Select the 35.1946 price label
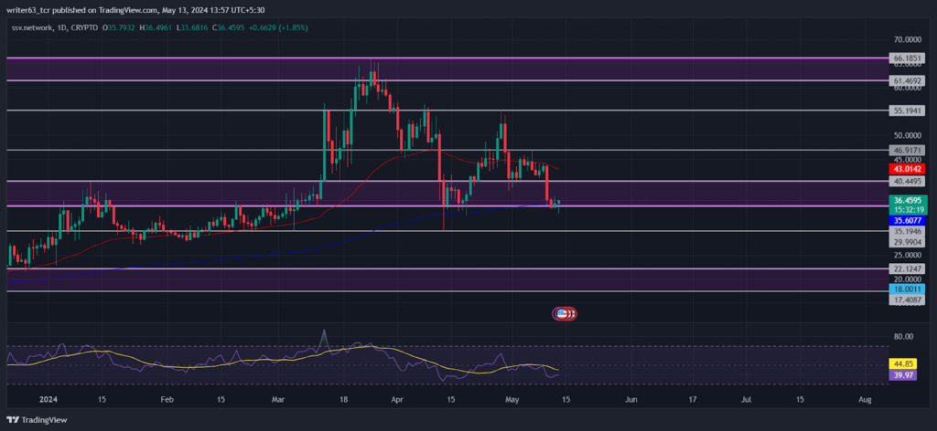This screenshot has height=431, width=937. (x=909, y=231)
